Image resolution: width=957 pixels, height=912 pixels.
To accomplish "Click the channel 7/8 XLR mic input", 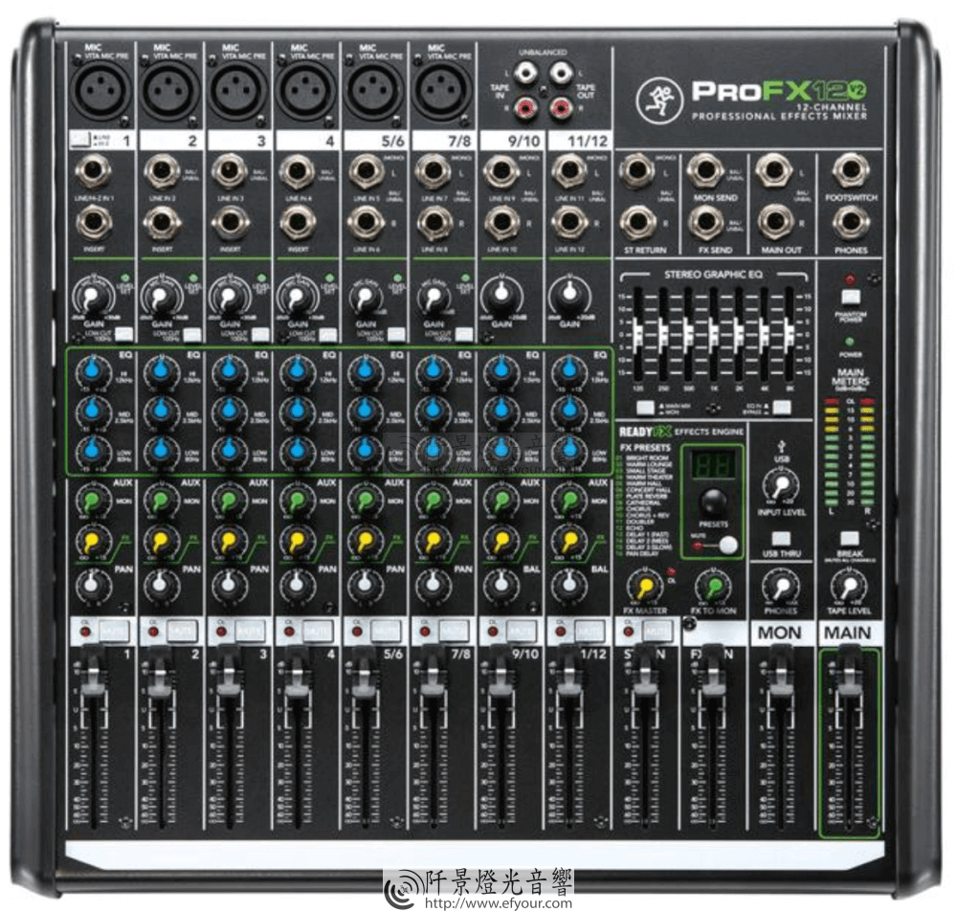I will click(x=442, y=90).
